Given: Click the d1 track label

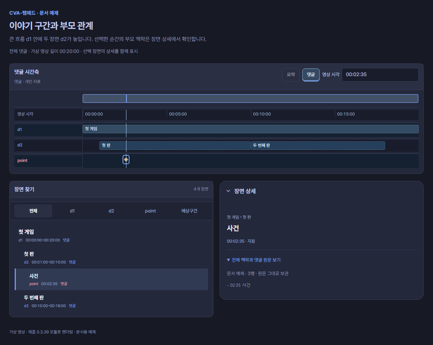Looking at the screenshot, I should (20, 129).
